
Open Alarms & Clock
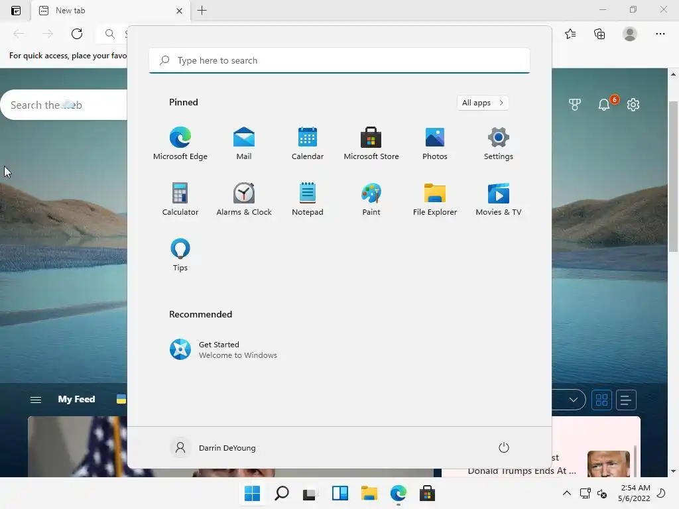[x=244, y=199]
